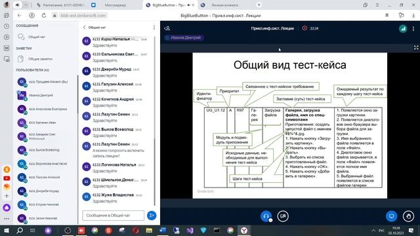
Task: Bookmark this page in browser toolbar
Action: (387, 16)
